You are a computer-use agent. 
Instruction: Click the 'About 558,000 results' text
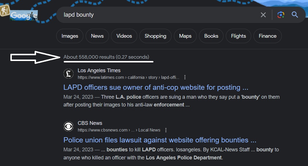click(x=106, y=57)
